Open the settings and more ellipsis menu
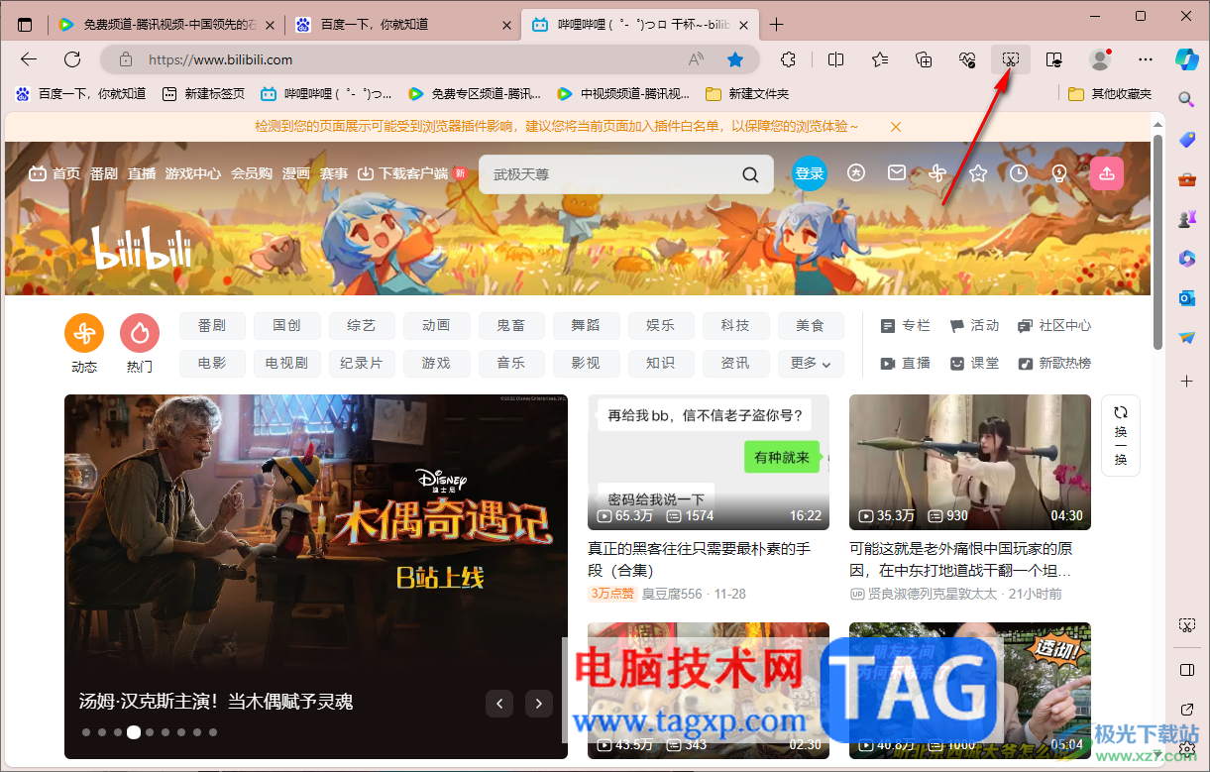This screenshot has height=772, width=1210. pyautogui.click(x=1146, y=59)
